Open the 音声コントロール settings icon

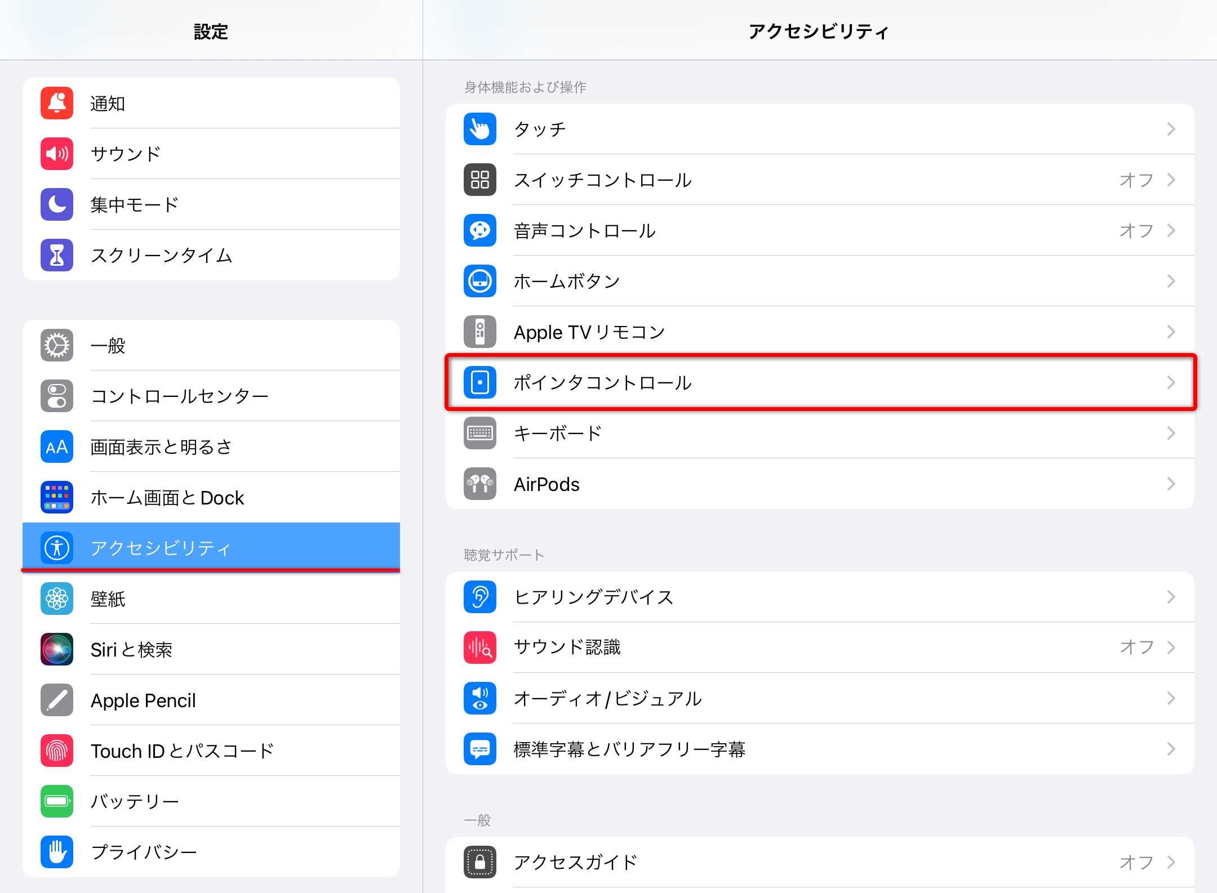(x=479, y=230)
